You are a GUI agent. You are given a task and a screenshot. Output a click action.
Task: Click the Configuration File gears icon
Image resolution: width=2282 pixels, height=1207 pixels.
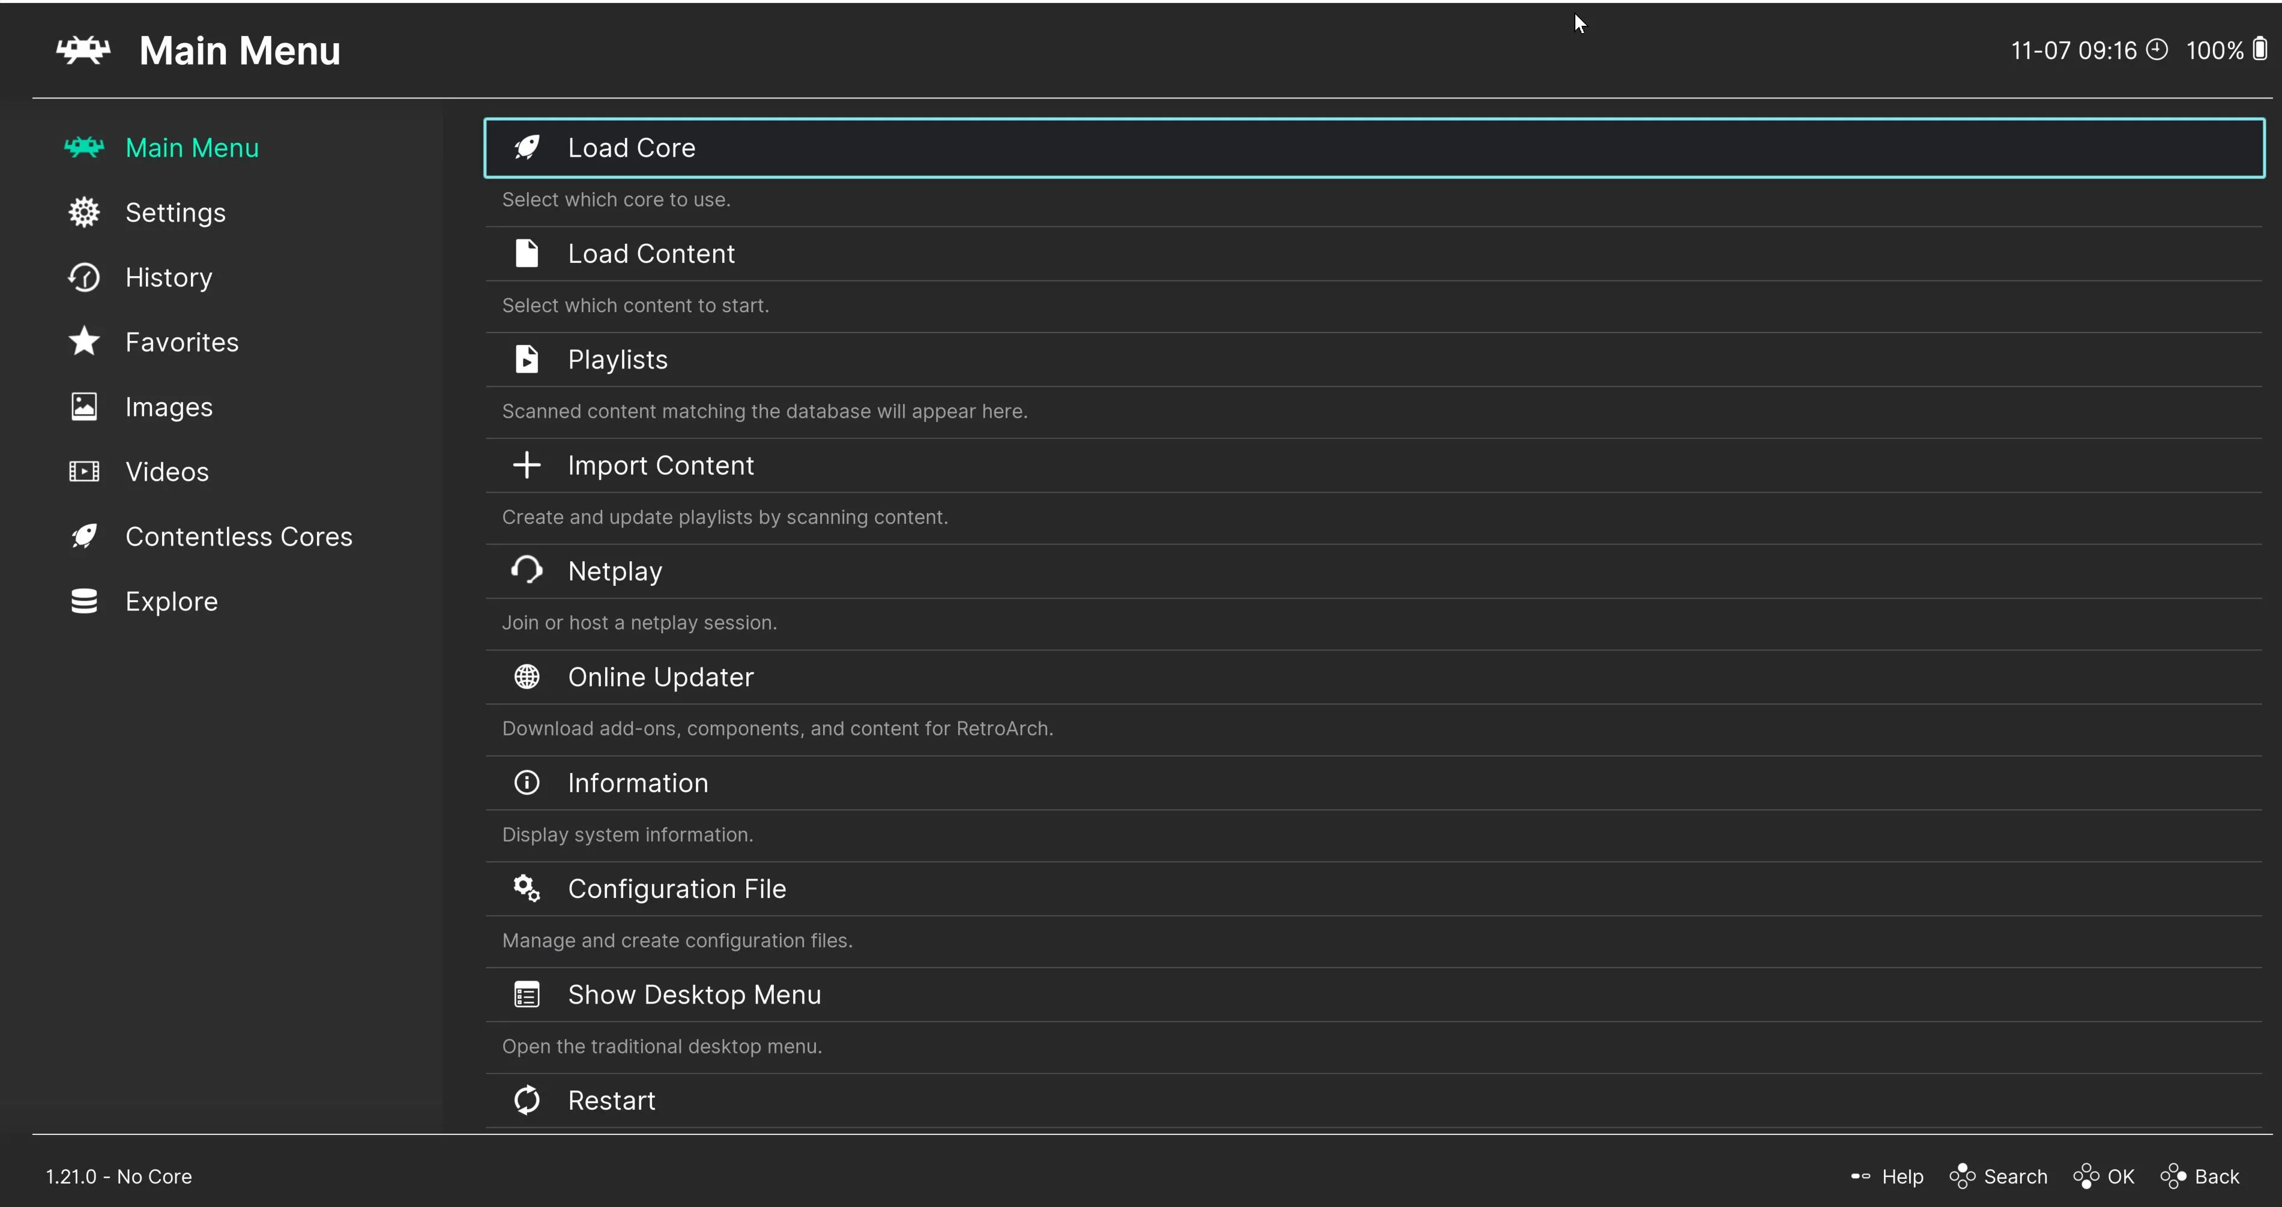[x=526, y=888]
